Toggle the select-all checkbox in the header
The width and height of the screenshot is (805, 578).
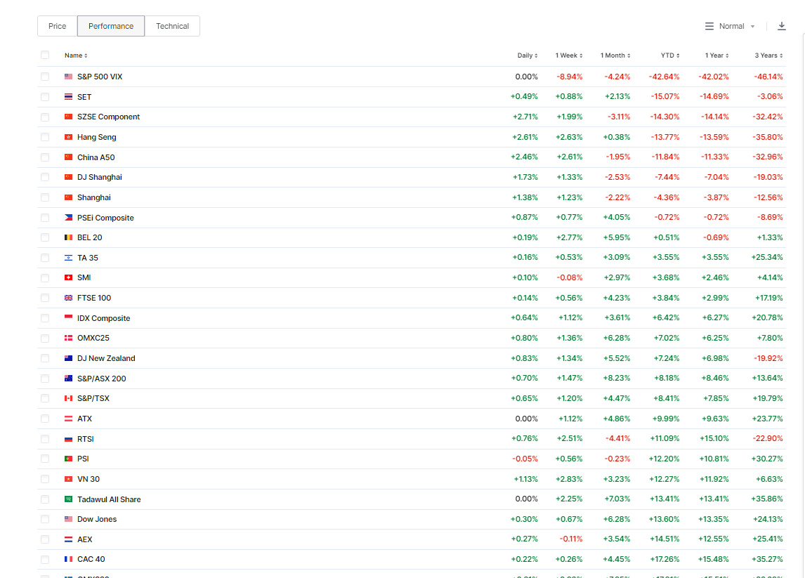pos(45,55)
